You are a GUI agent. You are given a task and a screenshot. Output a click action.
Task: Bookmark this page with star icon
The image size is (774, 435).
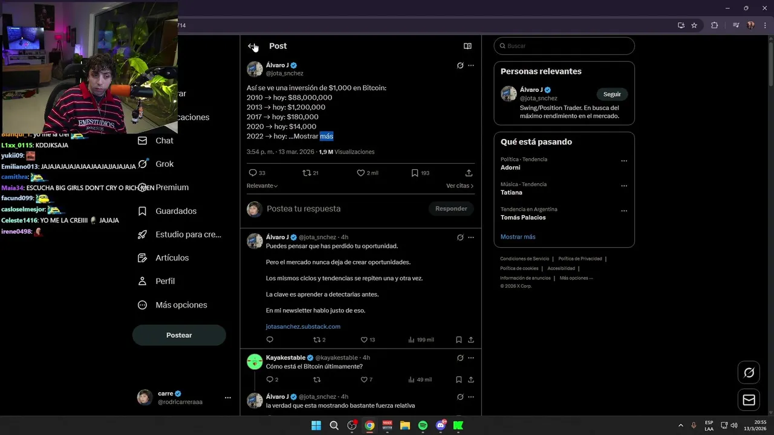coord(694,25)
